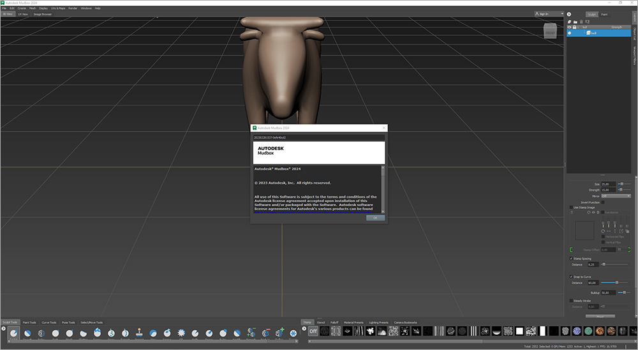Uncheck the Stamp Spacing checkbox

(571, 259)
